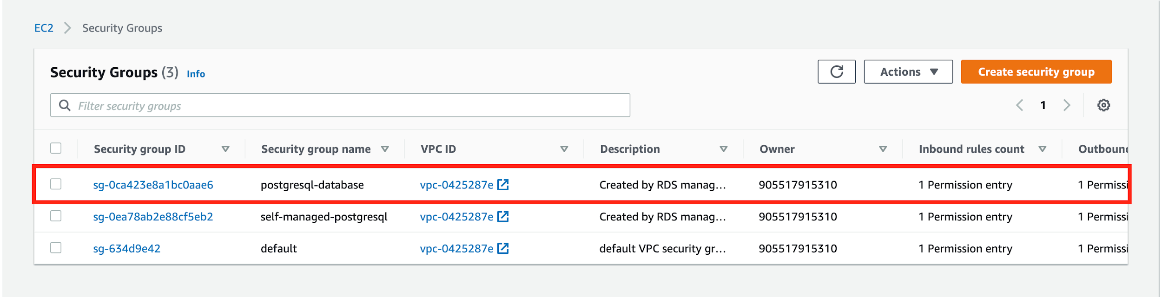Click the VPC ID column header

click(x=438, y=149)
